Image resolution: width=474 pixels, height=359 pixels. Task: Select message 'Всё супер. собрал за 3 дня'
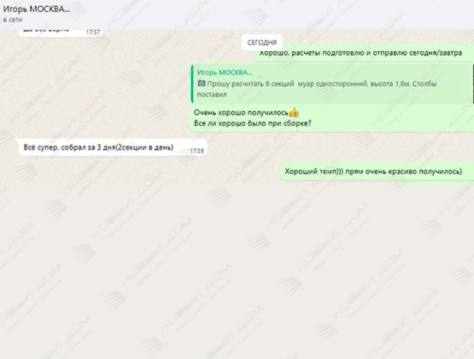[113, 148]
